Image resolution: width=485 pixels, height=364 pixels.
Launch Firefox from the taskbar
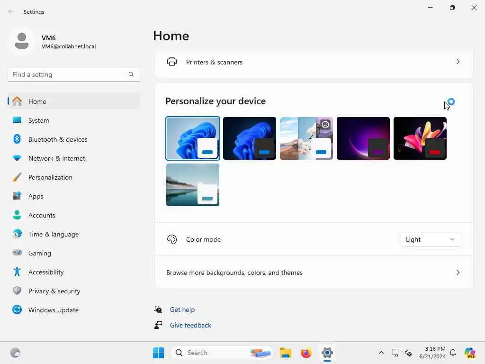306,353
